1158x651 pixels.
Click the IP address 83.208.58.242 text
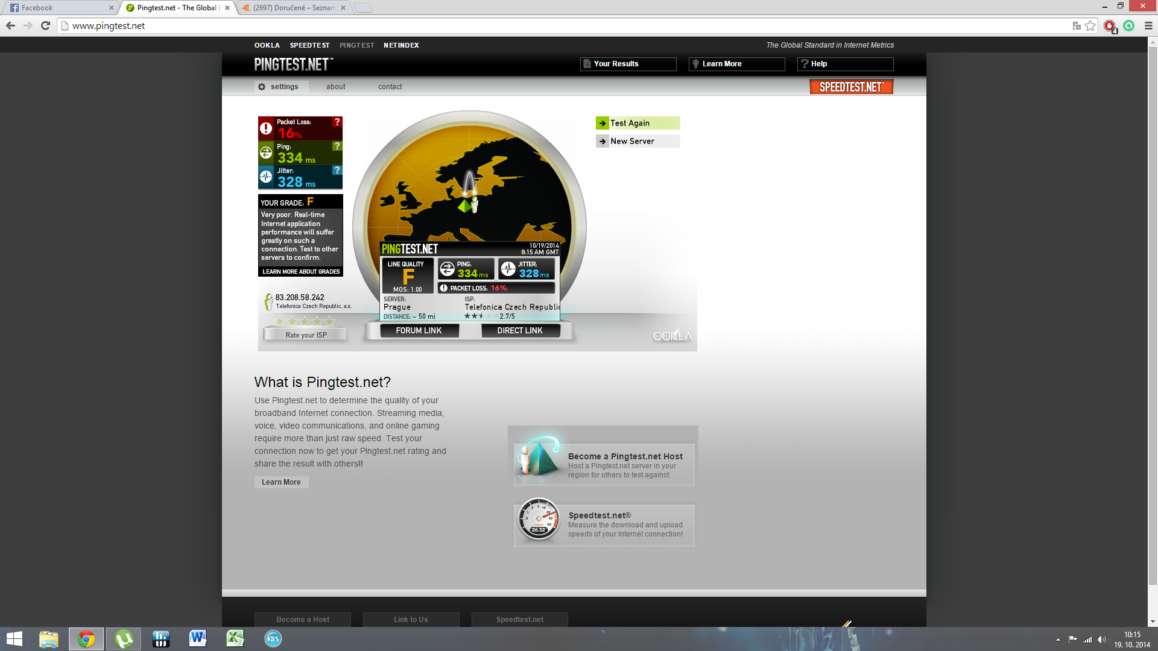[300, 298]
